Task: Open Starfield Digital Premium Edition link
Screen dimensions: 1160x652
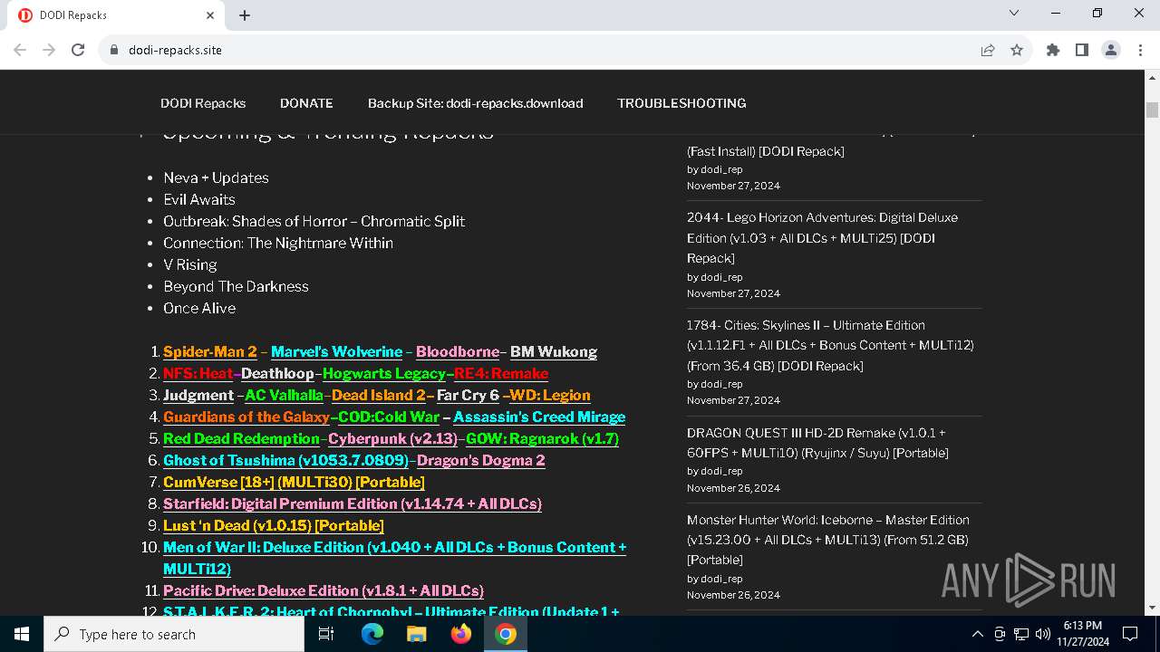Action: (x=353, y=503)
